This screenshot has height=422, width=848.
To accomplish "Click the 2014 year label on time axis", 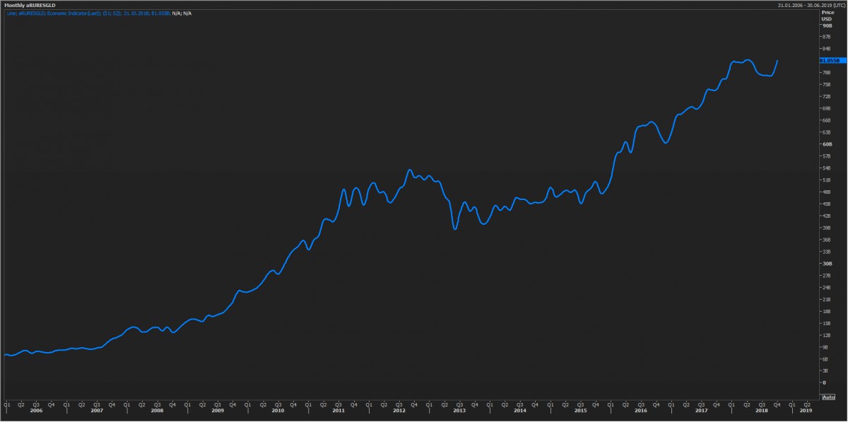I will pyautogui.click(x=520, y=410).
